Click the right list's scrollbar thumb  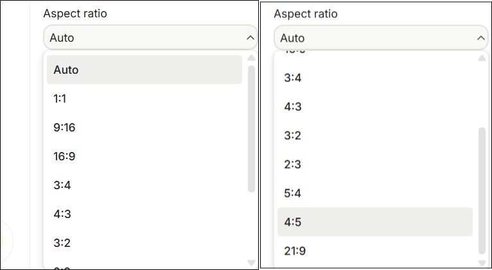click(482, 190)
